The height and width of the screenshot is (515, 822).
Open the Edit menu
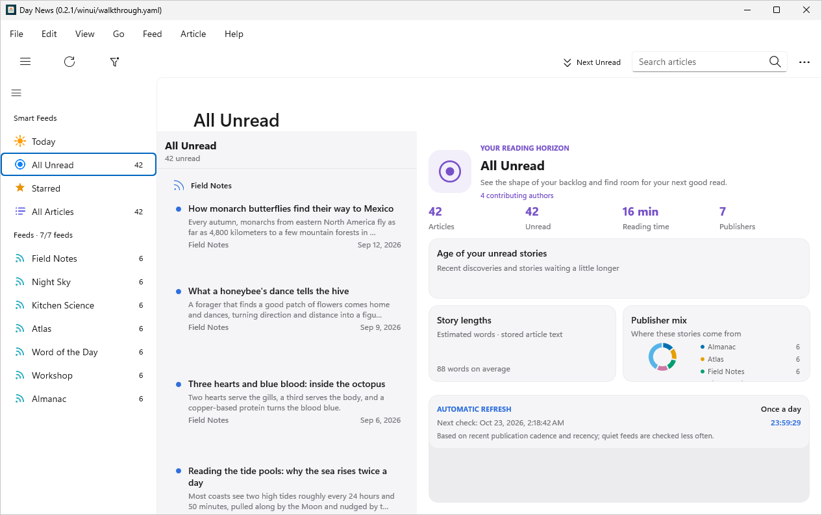(x=49, y=34)
